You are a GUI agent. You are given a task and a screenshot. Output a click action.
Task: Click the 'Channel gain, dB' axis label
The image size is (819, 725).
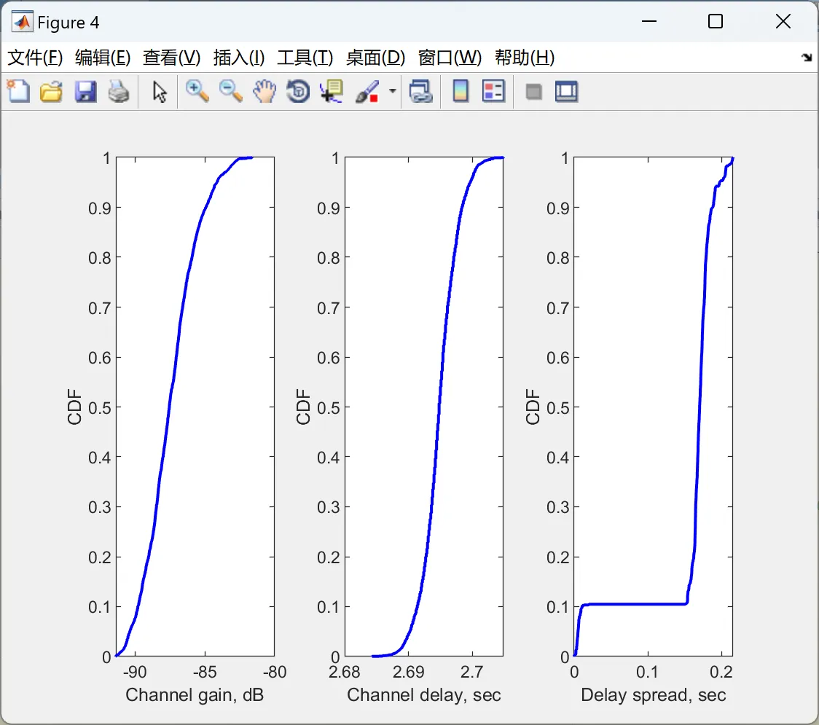click(x=195, y=695)
